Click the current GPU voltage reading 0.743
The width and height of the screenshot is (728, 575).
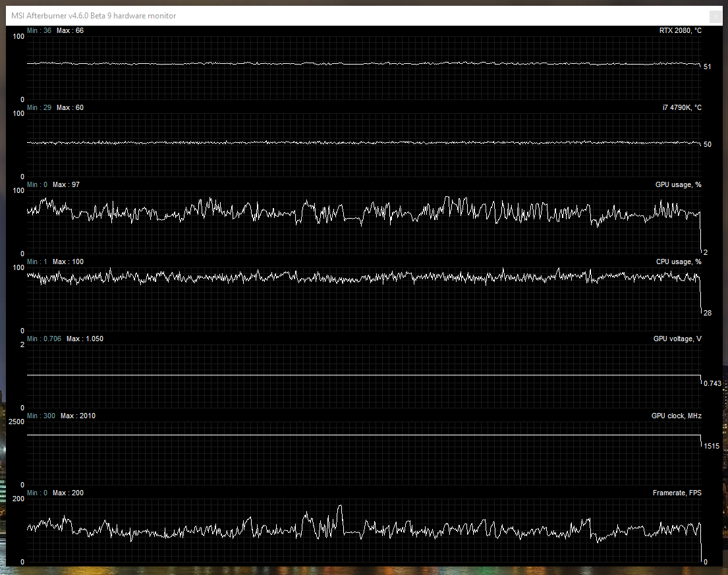pos(712,383)
